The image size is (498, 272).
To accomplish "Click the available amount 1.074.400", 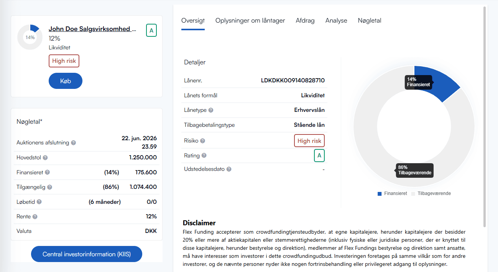I will click(x=143, y=187).
